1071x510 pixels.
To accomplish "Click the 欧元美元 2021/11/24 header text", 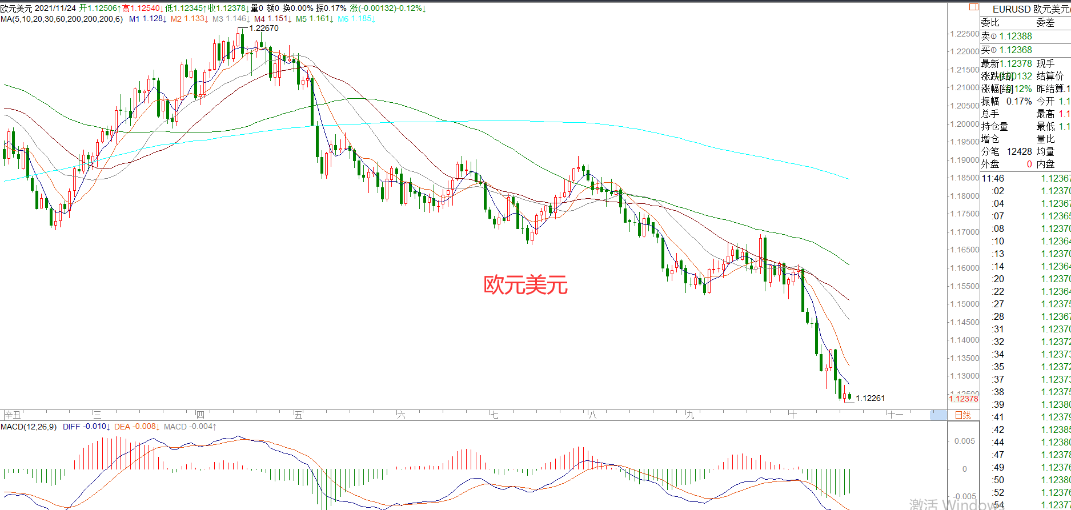I will coord(38,9).
